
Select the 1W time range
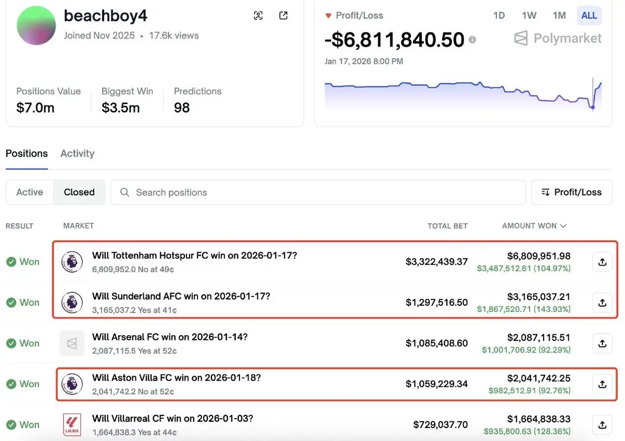point(529,16)
